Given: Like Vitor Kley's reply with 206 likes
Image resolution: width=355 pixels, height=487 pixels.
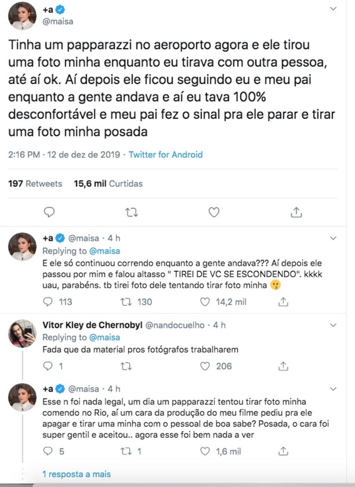Looking at the screenshot, I should pyautogui.click(x=206, y=367).
